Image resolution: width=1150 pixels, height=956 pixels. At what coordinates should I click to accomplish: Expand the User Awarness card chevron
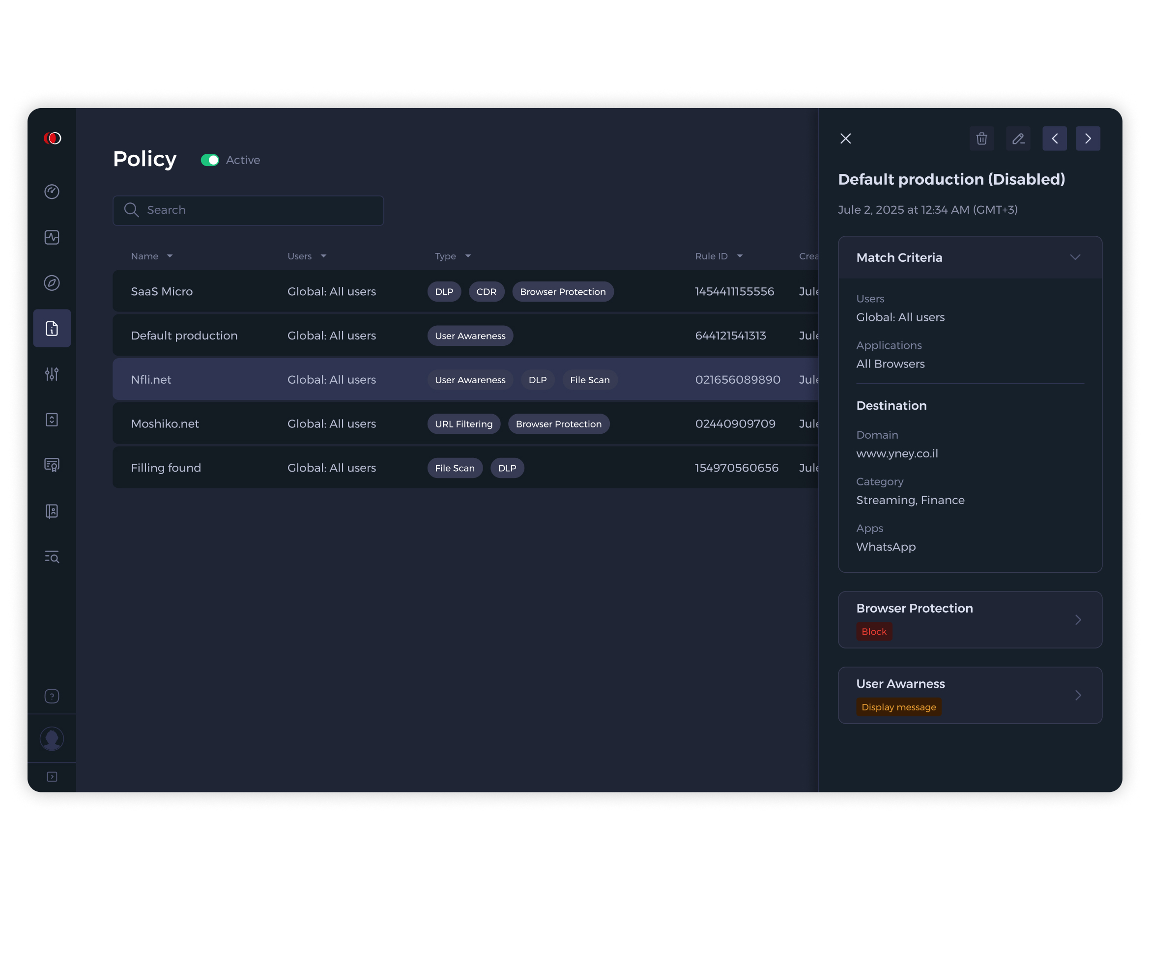pos(1078,695)
